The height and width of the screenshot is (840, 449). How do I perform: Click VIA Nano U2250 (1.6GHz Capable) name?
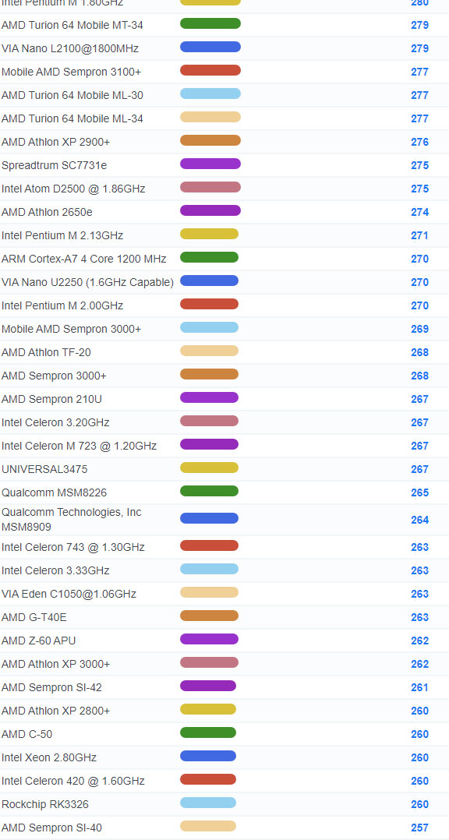[x=88, y=282]
